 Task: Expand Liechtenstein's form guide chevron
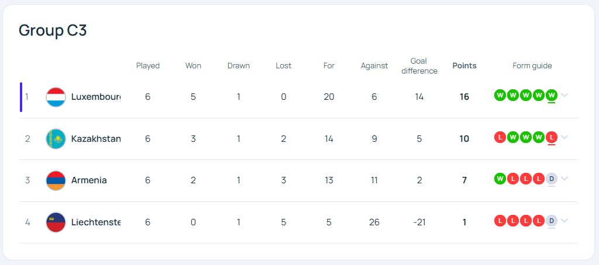point(564,221)
